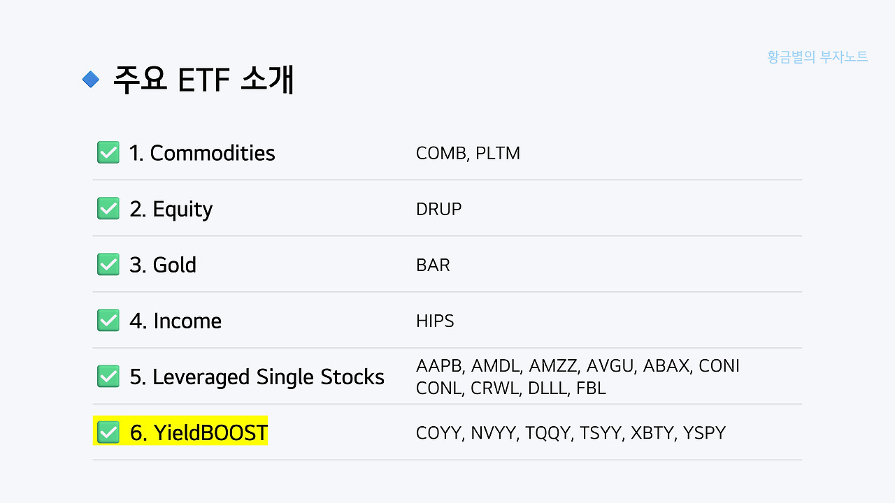Toggle the Commodities green checkbox

pyautogui.click(x=108, y=152)
